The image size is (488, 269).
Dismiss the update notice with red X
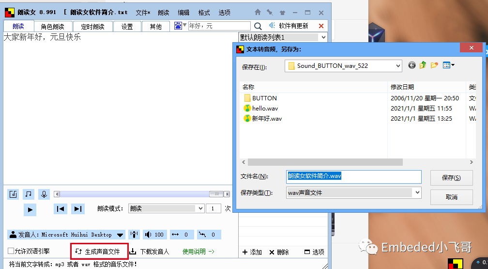[x=321, y=26]
